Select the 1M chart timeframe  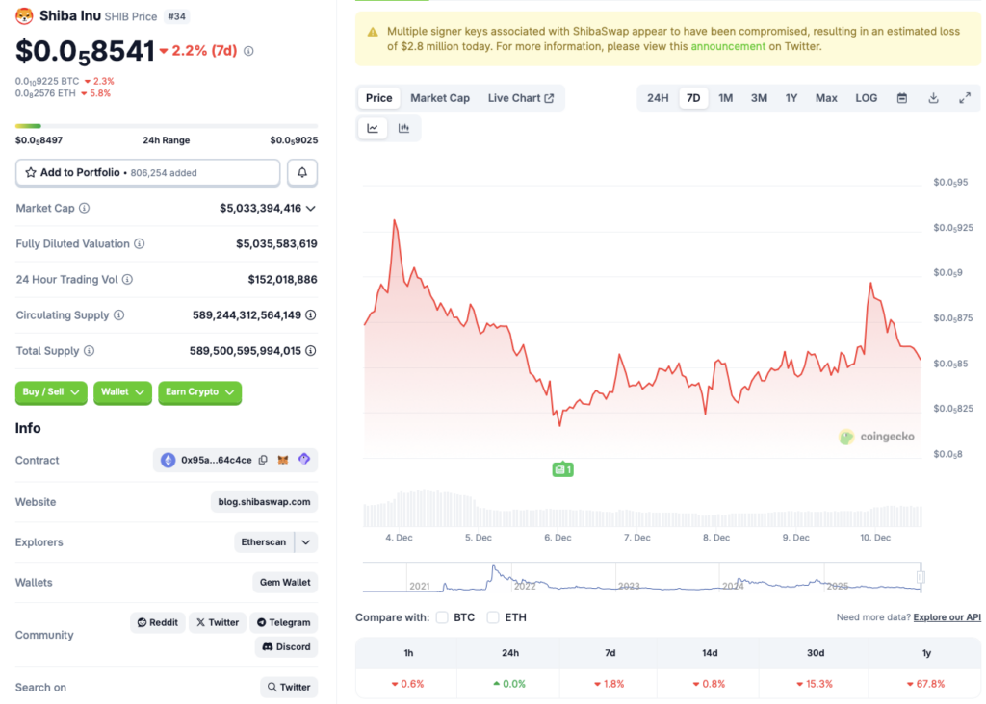(725, 97)
